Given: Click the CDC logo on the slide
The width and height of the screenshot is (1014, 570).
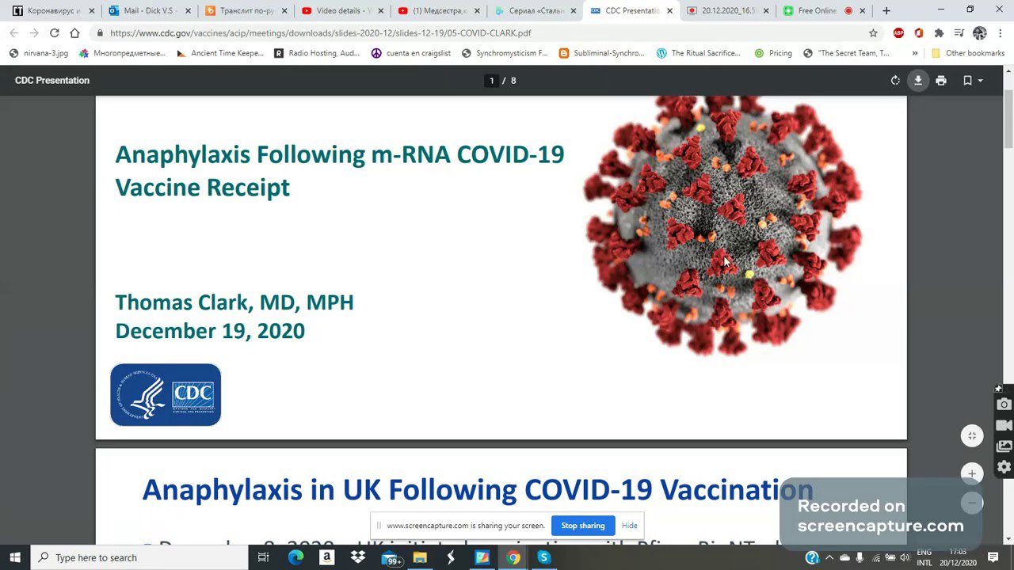Looking at the screenshot, I should click(x=166, y=395).
